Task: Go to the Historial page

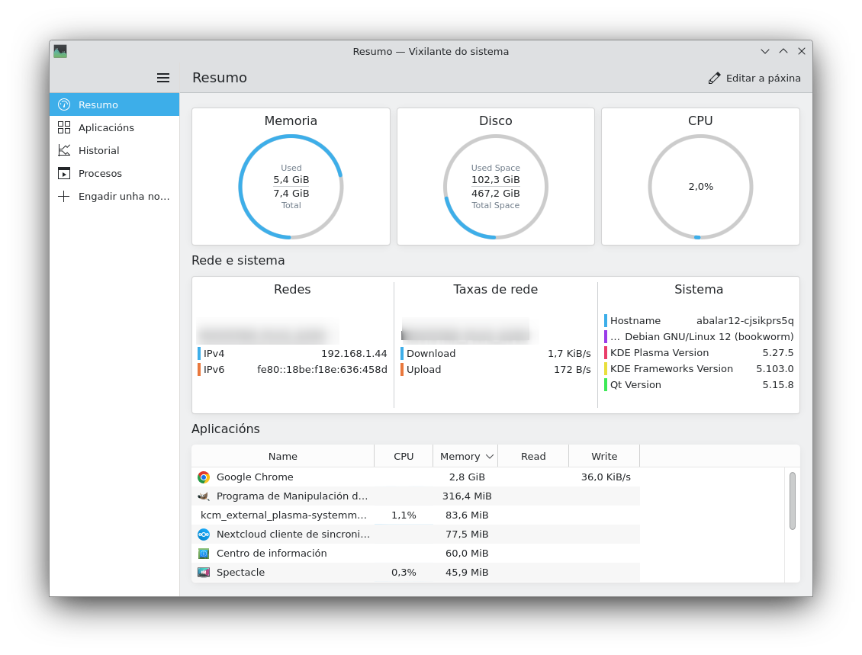Action: click(x=114, y=150)
